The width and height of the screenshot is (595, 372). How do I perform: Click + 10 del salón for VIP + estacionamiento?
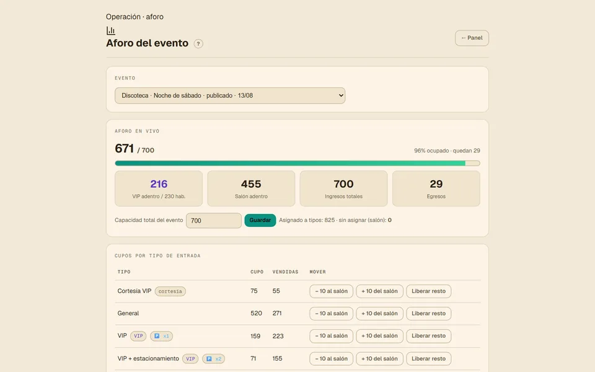coord(379,359)
